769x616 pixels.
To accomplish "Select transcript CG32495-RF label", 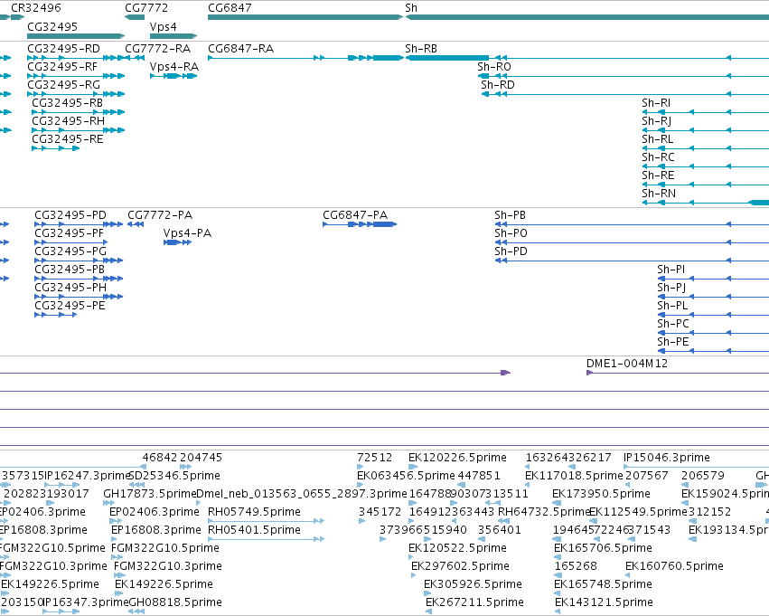I will click(62, 67).
